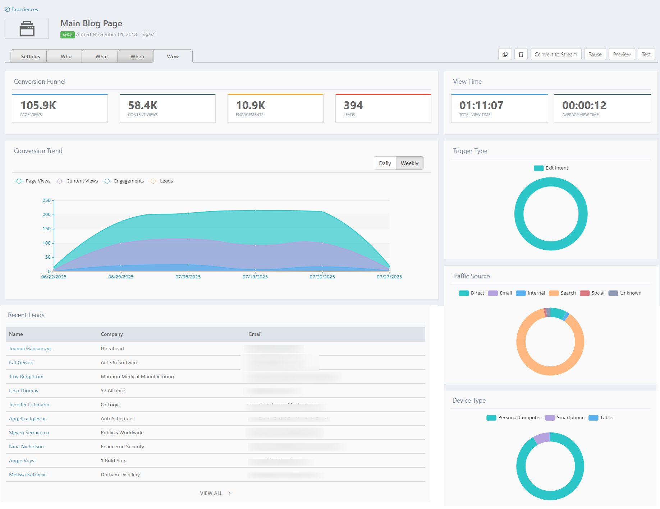660x509 pixels.
Task: Open lead Melissa Katrincic
Action: pyautogui.click(x=28, y=475)
